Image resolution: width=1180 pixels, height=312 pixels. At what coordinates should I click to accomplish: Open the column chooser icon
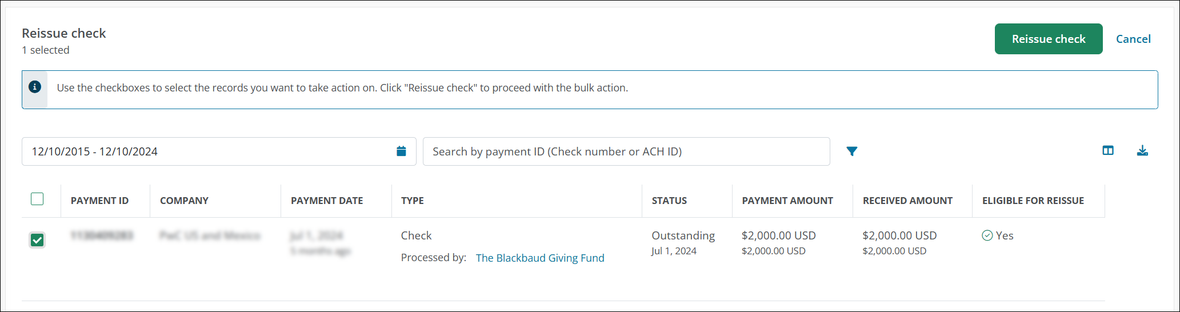[x=1108, y=151]
